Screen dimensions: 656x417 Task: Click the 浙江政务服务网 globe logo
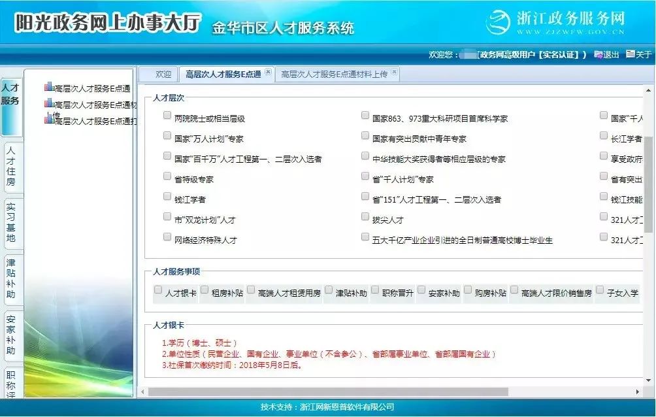pos(499,23)
